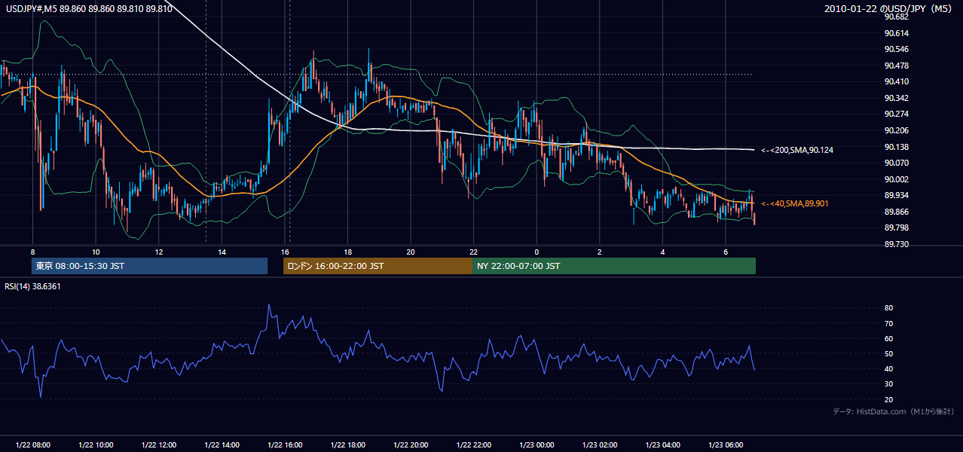Screen dimensions: 963x452
Task: Click the 1/22 18:00 time label
Action: click(347, 445)
